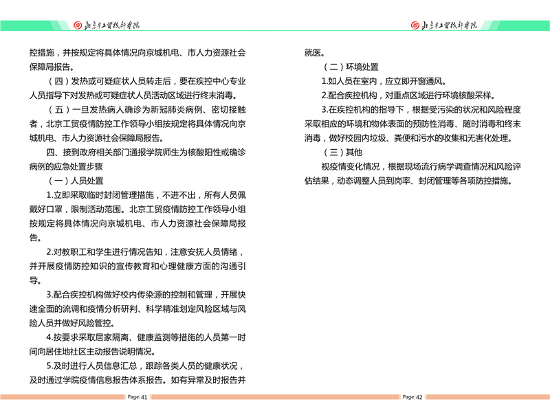Click heading （一）人员处置
Screen dimensions: 550x415
coord(76,181)
